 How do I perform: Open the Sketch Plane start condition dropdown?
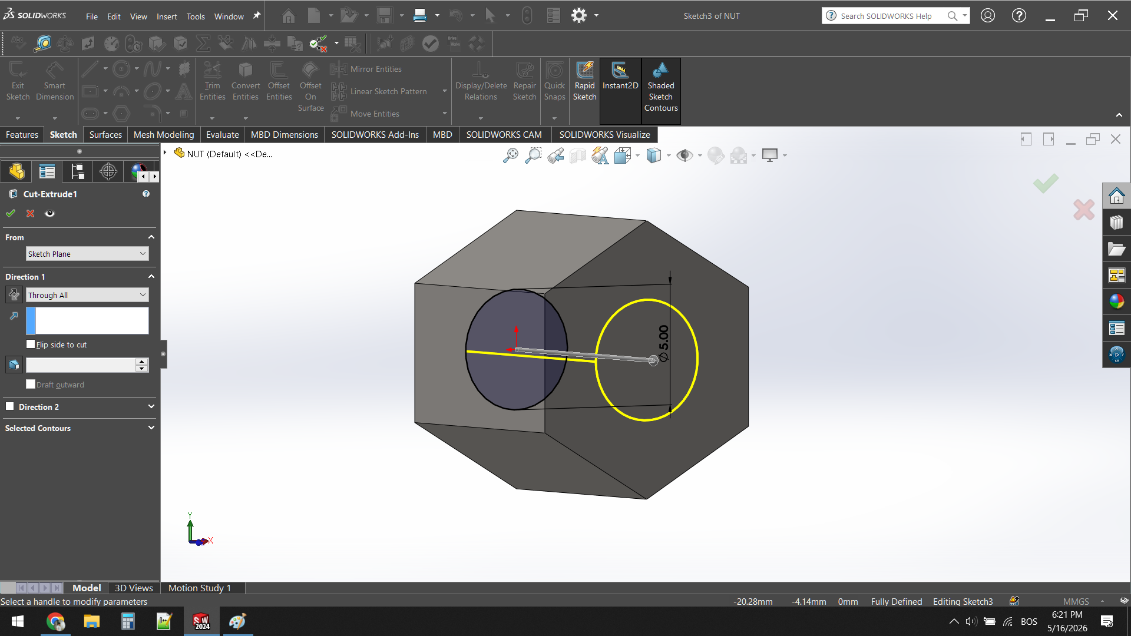coord(87,254)
